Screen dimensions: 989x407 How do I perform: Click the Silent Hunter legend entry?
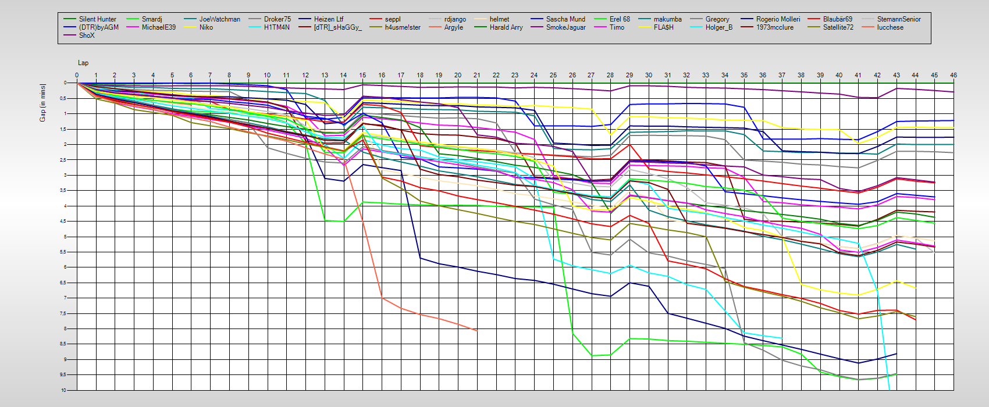tap(97, 19)
